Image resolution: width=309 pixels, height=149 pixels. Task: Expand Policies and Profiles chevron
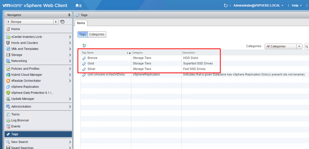(x=70, y=69)
